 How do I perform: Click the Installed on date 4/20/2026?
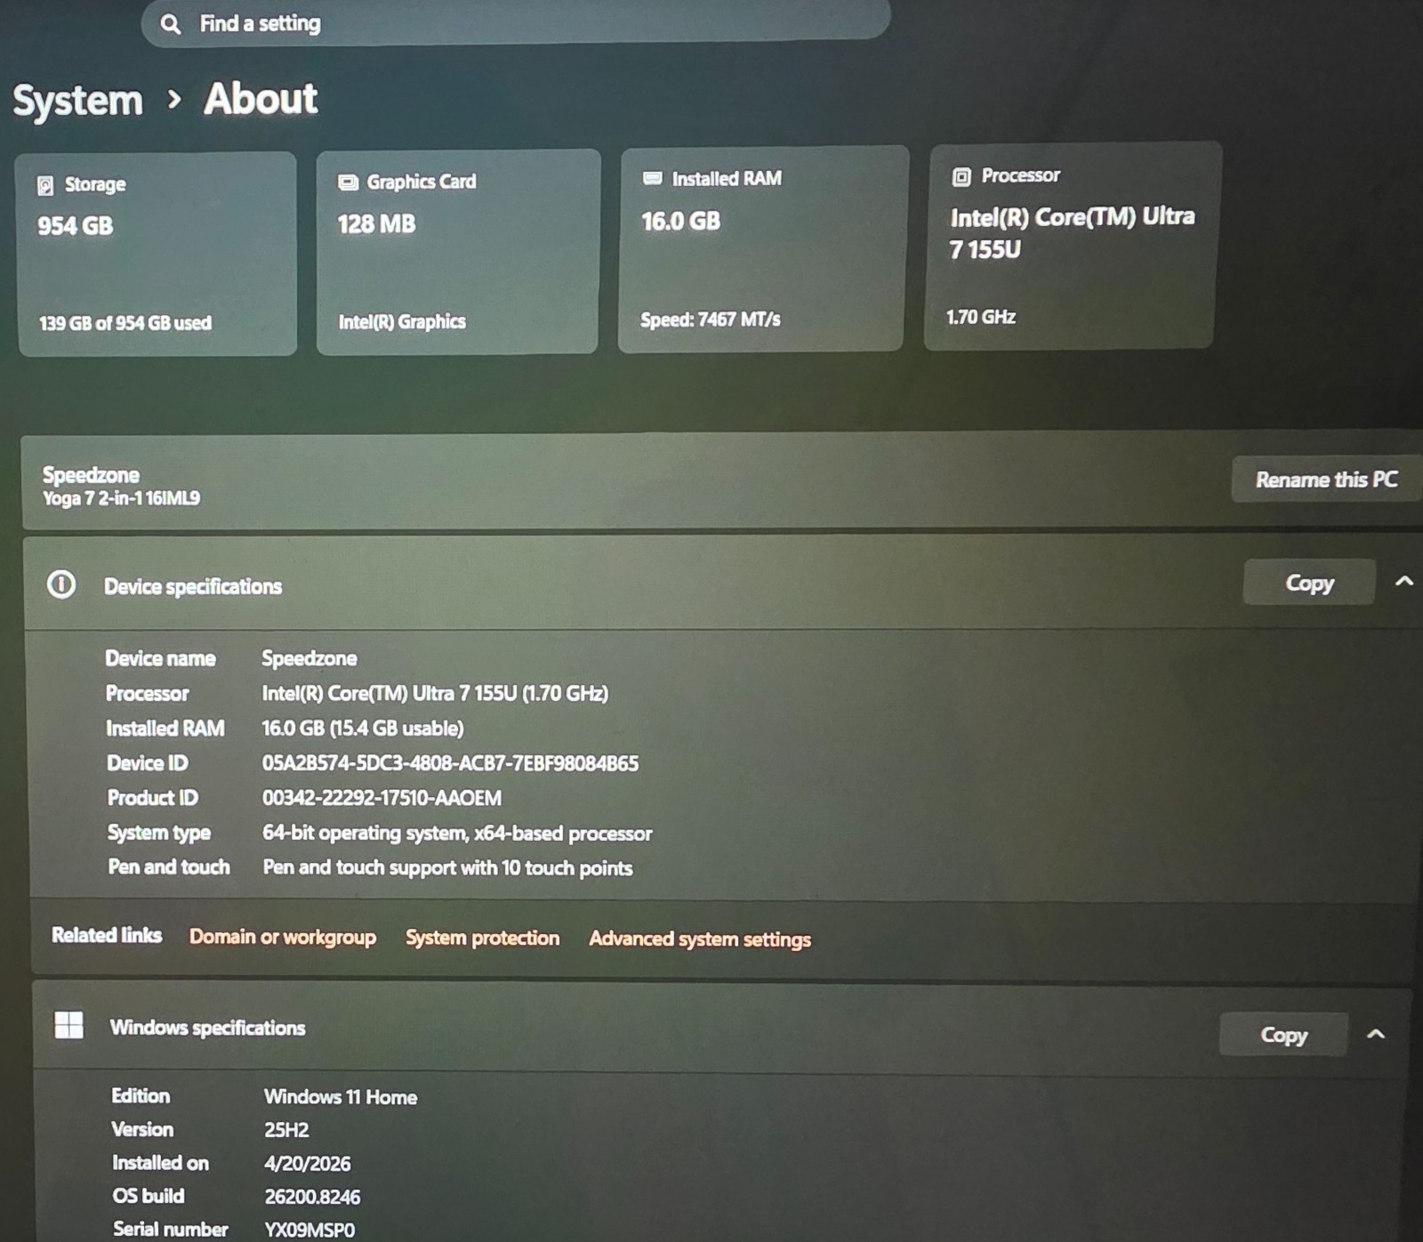[308, 1164]
